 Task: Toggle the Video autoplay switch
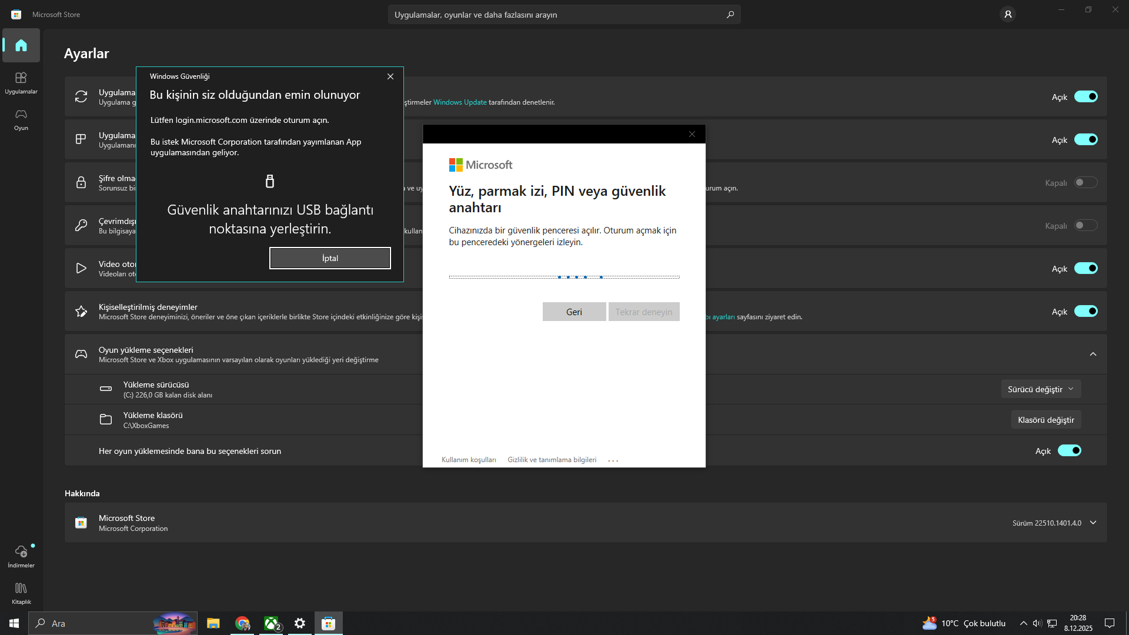pos(1086,268)
